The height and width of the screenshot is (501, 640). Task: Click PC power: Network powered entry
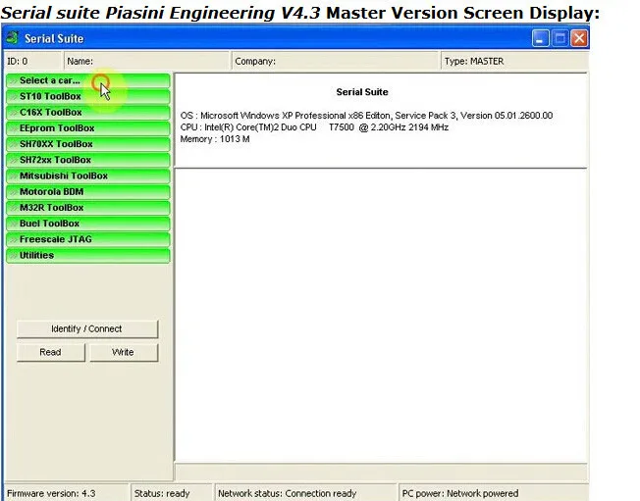point(494,493)
